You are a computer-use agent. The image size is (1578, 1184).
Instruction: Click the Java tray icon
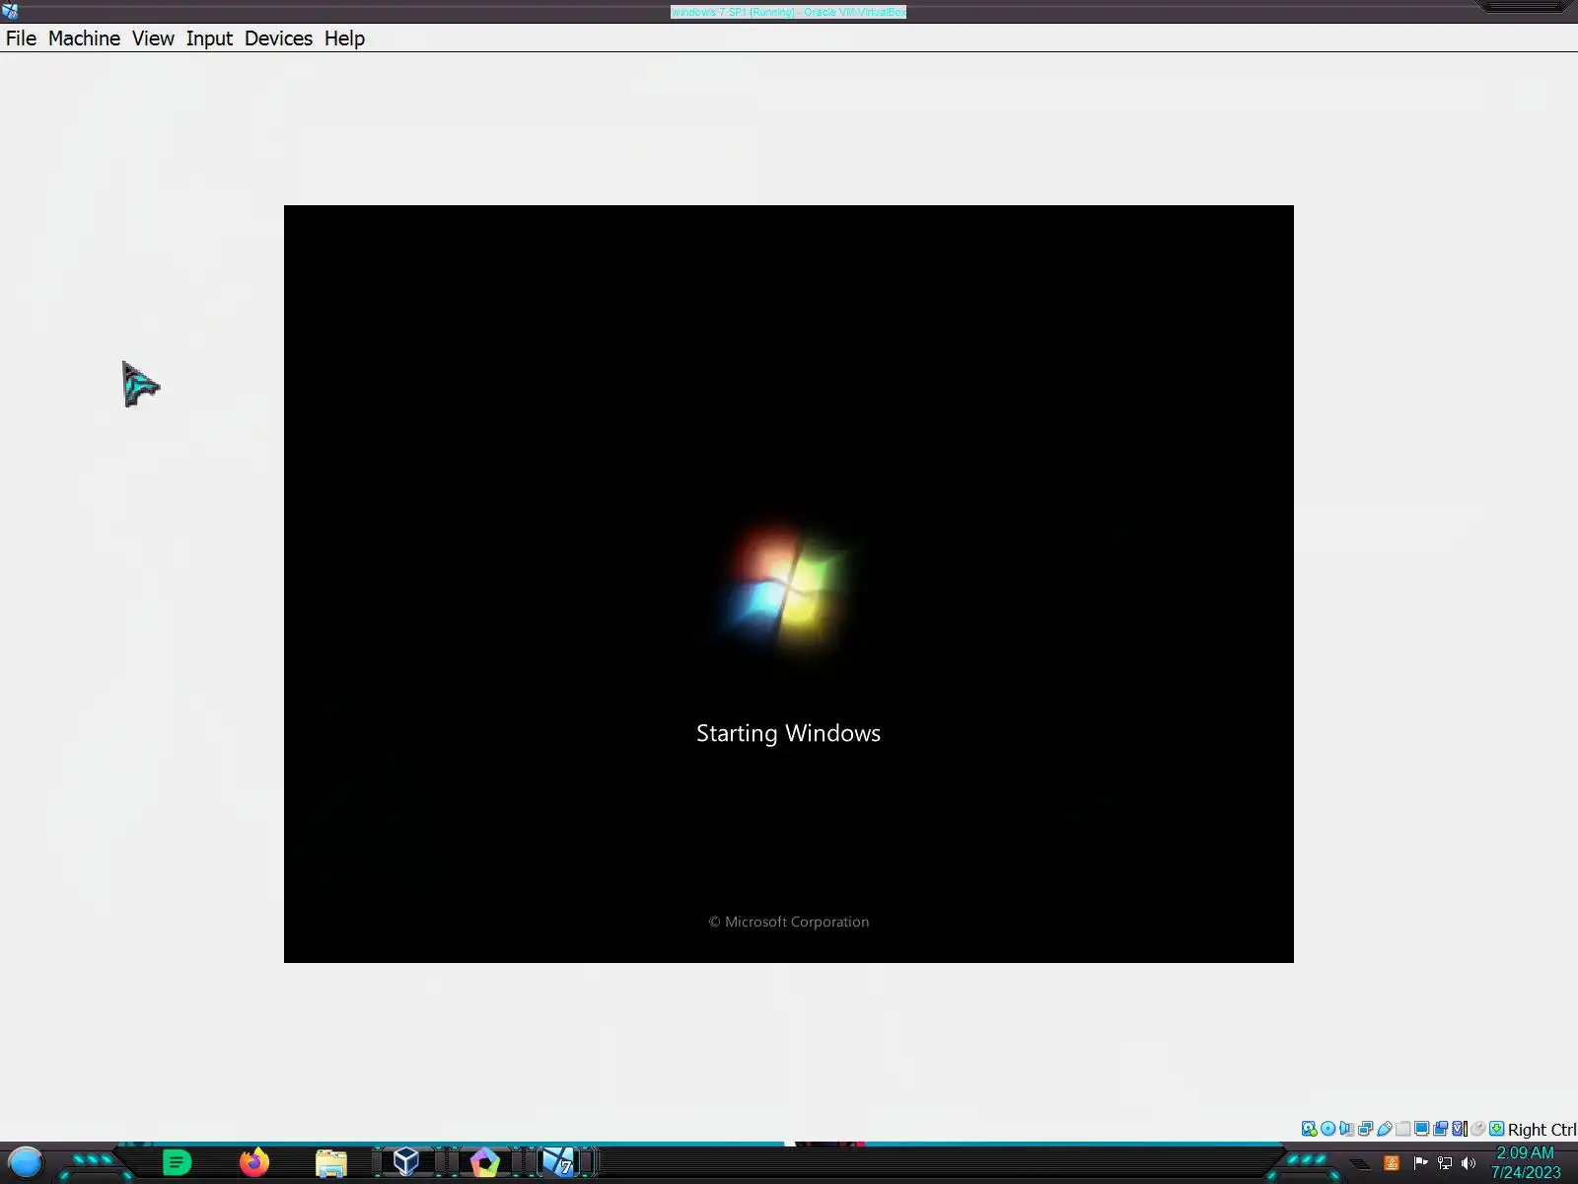(x=1392, y=1163)
